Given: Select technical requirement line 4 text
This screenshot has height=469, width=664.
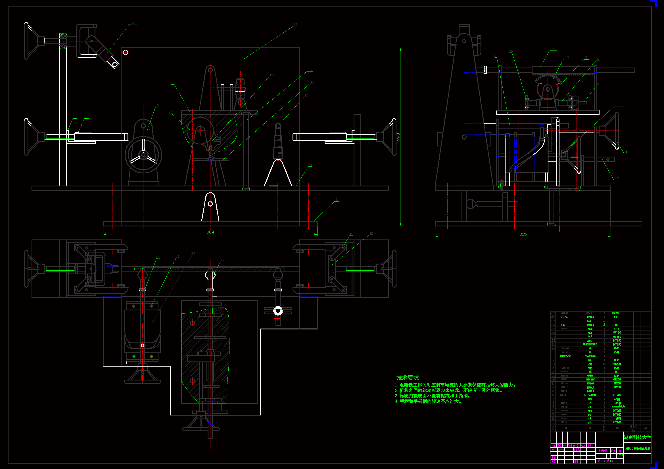Looking at the screenshot, I should (x=428, y=401).
